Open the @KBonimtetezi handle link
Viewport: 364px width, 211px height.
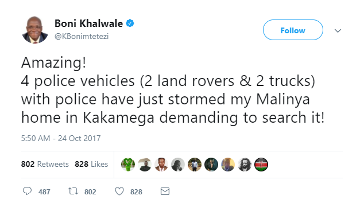[82, 36]
